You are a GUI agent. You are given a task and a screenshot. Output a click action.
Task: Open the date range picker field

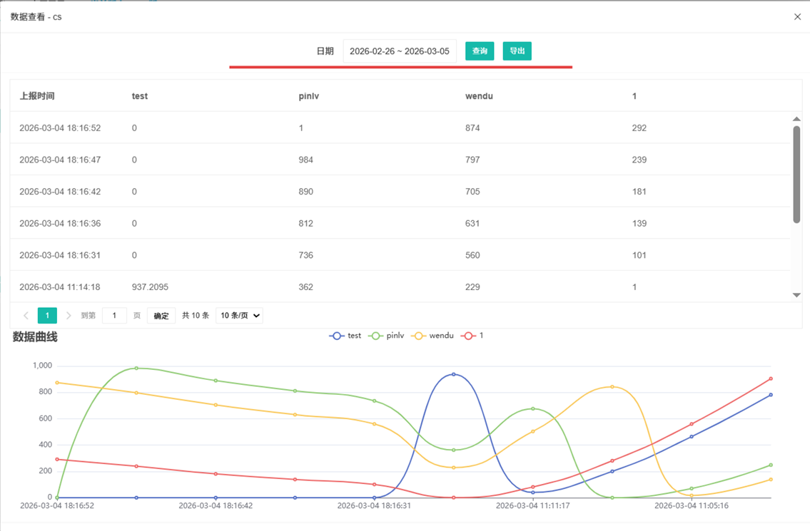pyautogui.click(x=399, y=51)
